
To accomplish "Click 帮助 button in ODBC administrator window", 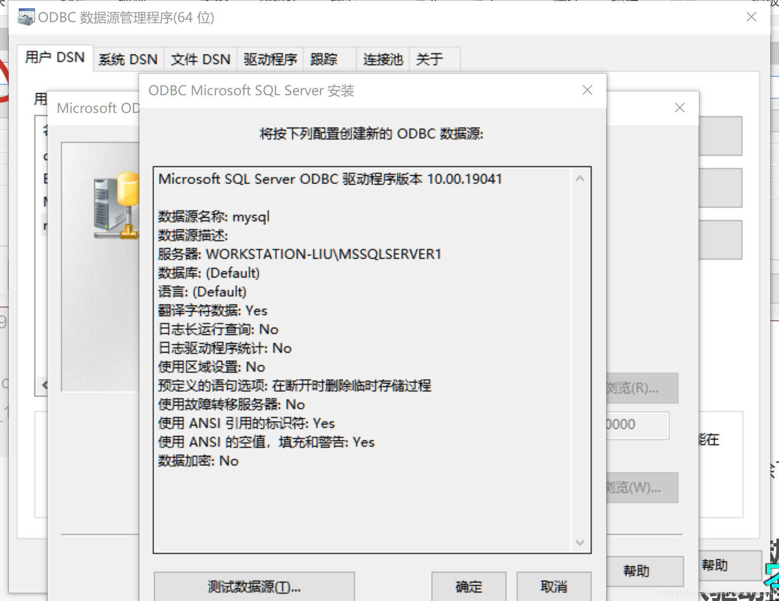I will pyautogui.click(x=730, y=565).
